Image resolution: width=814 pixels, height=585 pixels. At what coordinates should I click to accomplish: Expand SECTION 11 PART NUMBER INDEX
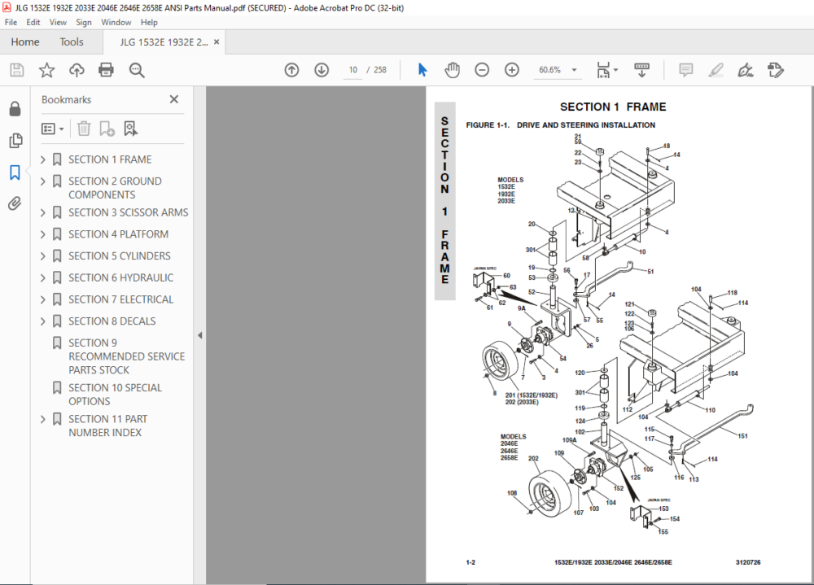pos(43,419)
